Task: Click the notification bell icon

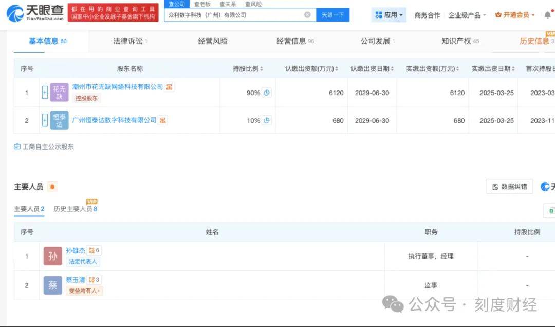Action: tap(547, 15)
